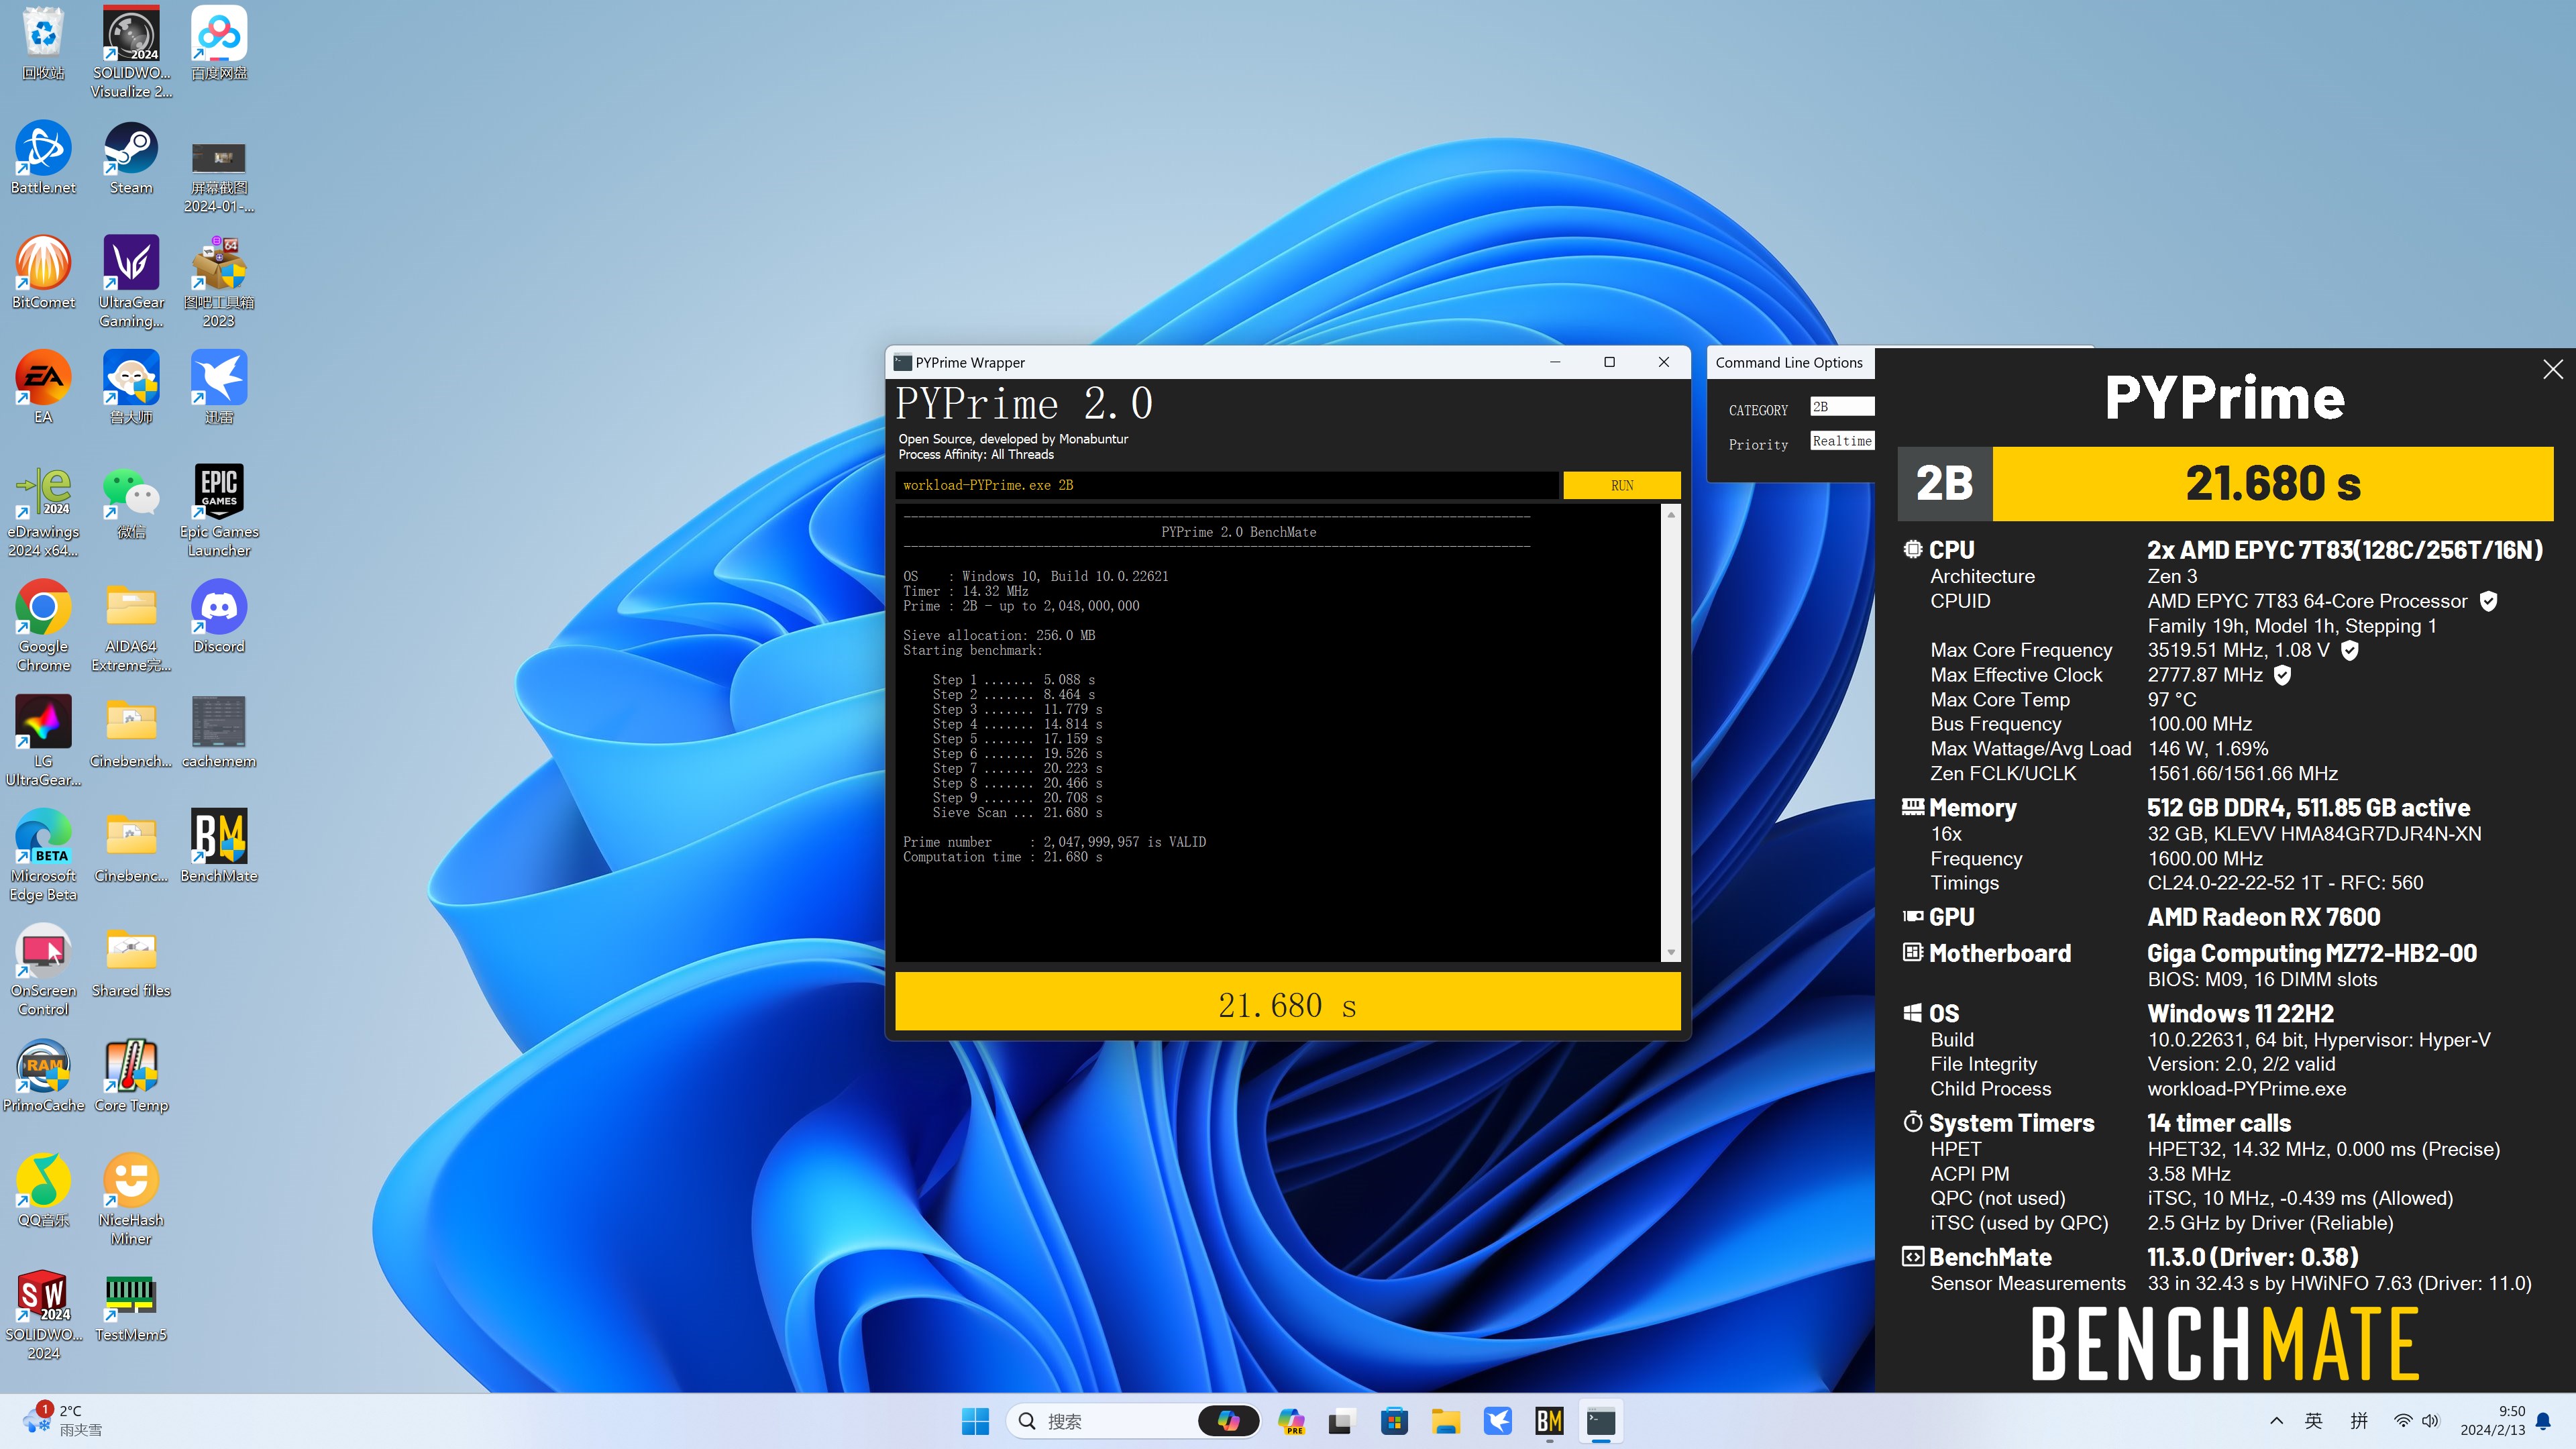Open the notification bell icon
The height and width of the screenshot is (1449, 2576).
[x=2544, y=1421]
